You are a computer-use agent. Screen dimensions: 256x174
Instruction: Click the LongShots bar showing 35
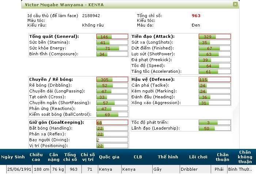[x=215, y=42]
